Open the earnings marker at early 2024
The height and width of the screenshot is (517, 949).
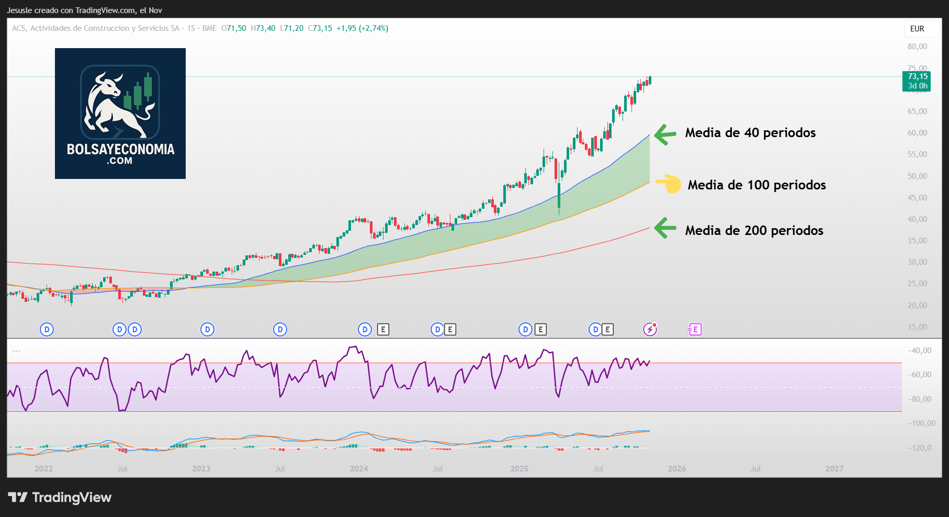pos(383,329)
